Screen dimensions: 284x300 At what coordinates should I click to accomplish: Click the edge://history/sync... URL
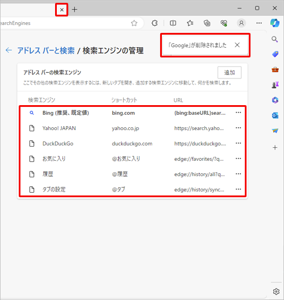click(199, 190)
